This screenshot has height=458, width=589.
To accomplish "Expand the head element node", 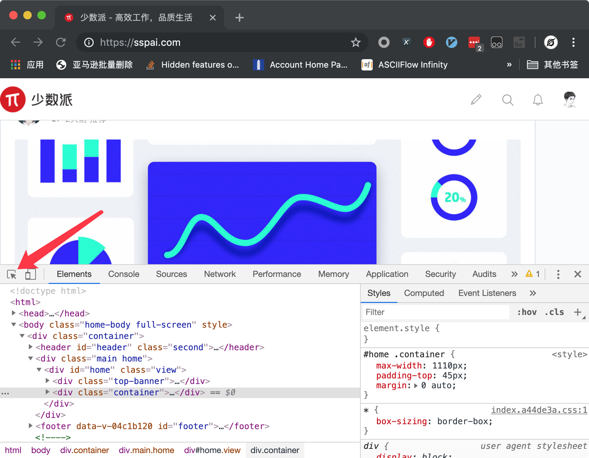I will tap(13, 313).
